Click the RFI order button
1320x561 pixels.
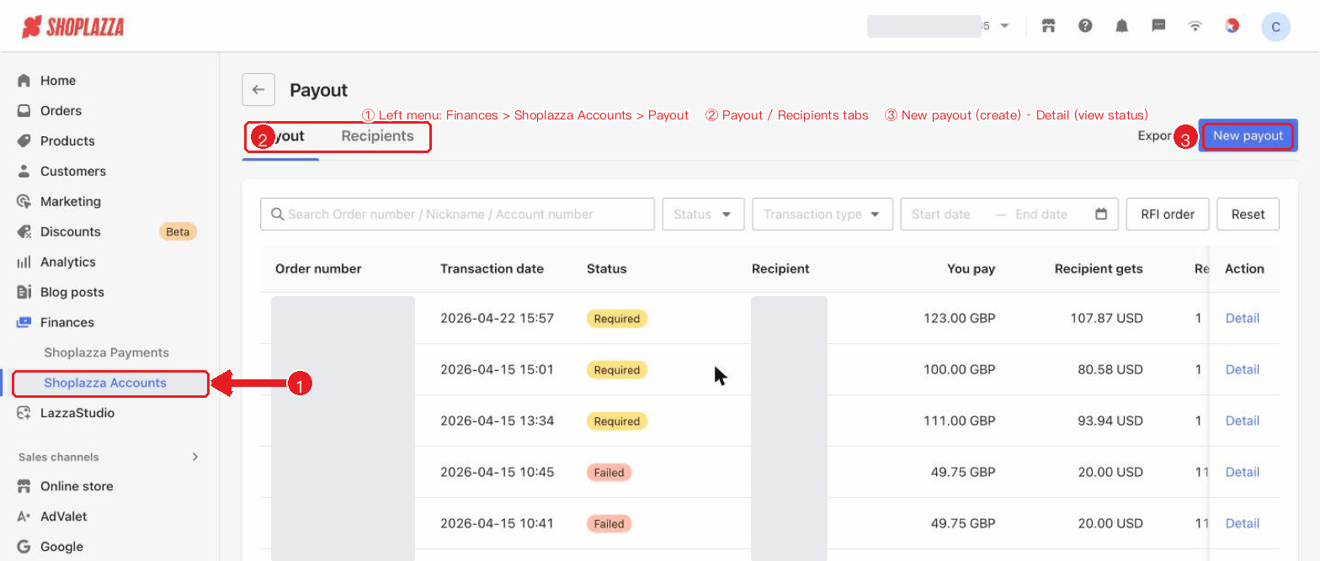tap(1168, 214)
